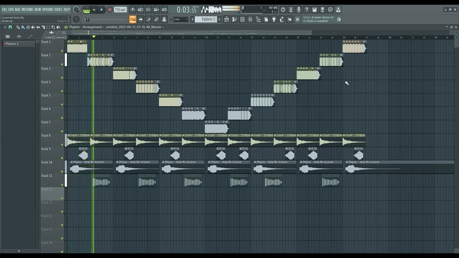Image resolution: width=459 pixels, height=258 pixels.
Task: Open the ADD menu
Action: click(x=17, y=9)
